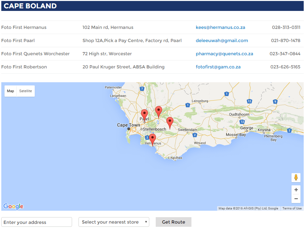Viewport: 305px width, 230px height.
Task: Click the phone number 021-870-1478
Action: 286,40
